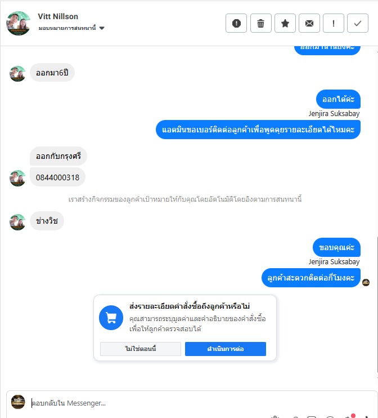The width and height of the screenshot is (378, 418).
Task: Mark conversation done with checkmark icon
Action: point(358,23)
